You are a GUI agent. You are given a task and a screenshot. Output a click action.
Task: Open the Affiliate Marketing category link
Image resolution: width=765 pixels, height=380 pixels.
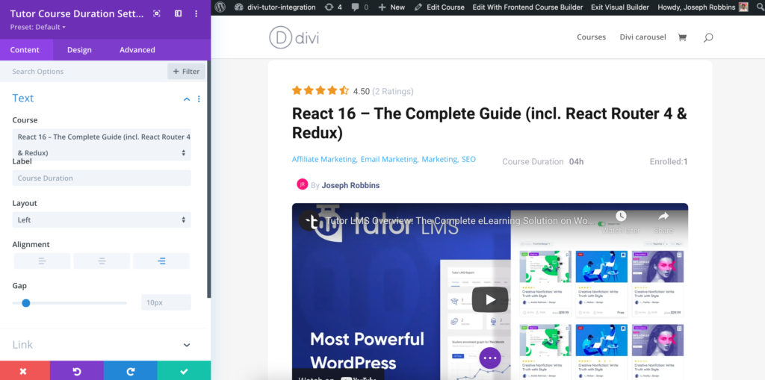(x=324, y=159)
